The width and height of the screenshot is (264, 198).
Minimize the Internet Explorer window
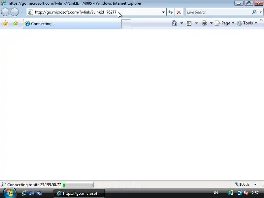point(239,3)
